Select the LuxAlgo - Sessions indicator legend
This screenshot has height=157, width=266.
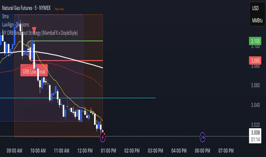click(x=15, y=25)
